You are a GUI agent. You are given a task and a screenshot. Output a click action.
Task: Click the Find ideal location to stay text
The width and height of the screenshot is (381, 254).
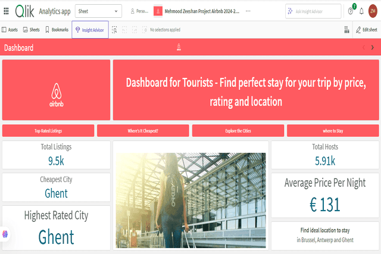click(325, 230)
